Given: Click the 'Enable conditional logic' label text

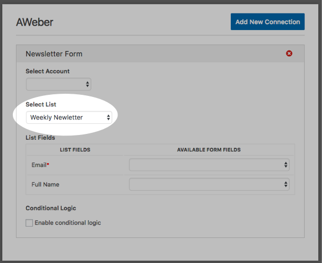Looking at the screenshot, I should click(68, 223).
